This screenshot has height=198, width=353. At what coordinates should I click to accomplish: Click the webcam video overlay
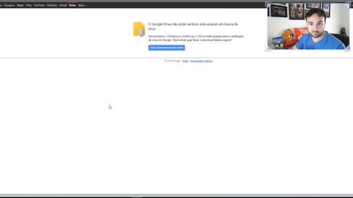308,26
